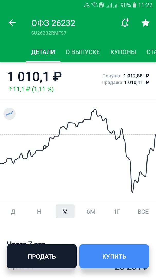
Task: Tap the star to favorite ОФЗ 26232
Action: (145, 23)
